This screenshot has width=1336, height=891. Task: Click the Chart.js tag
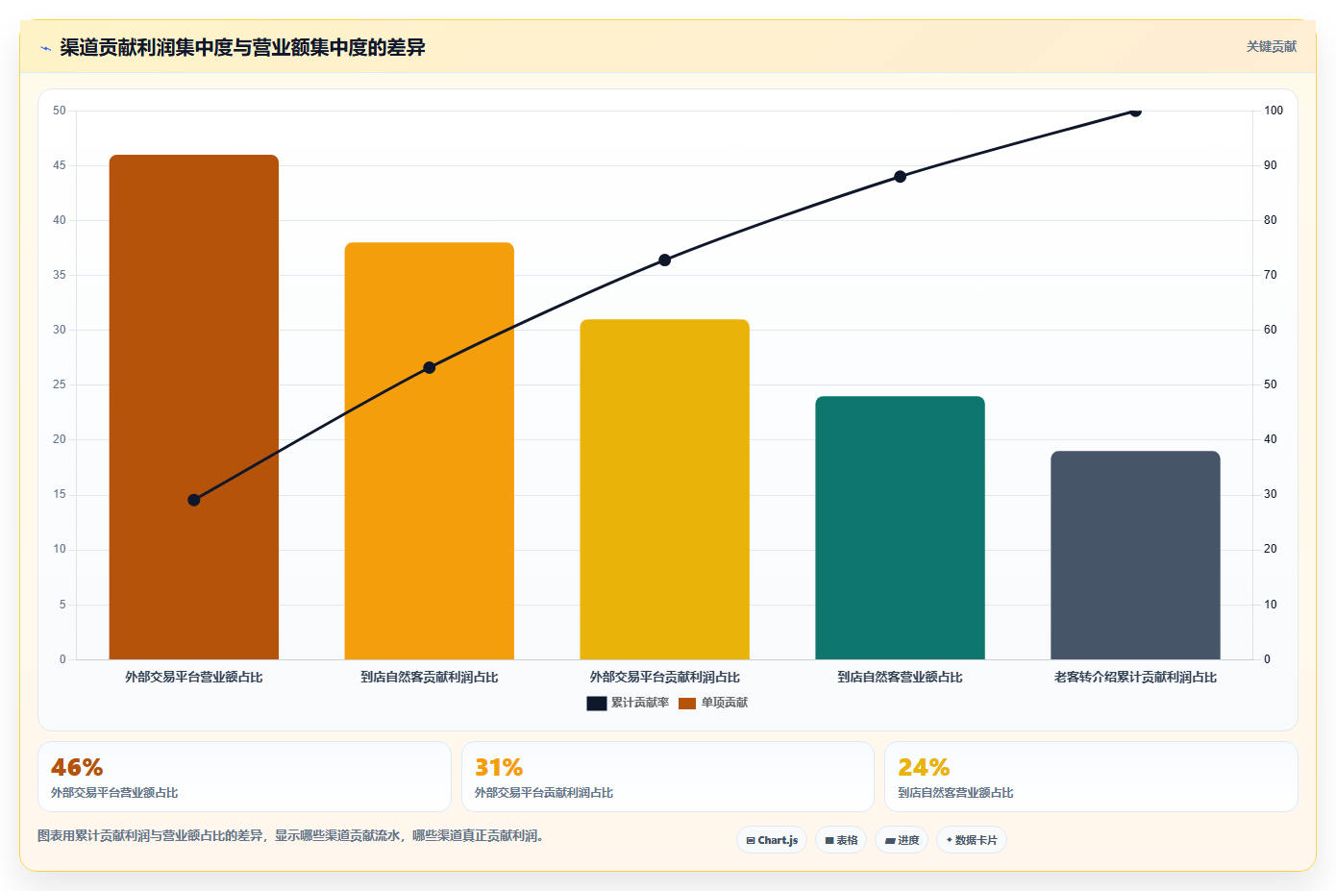pos(772,840)
